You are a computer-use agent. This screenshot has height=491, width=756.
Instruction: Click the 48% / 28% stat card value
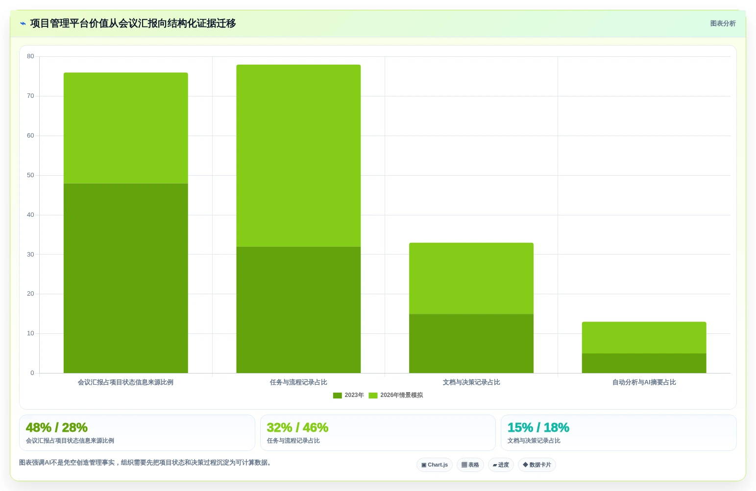57,428
